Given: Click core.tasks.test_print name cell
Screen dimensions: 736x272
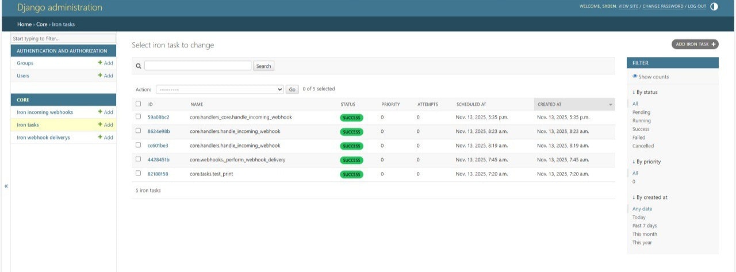Looking at the screenshot, I should pos(212,174).
